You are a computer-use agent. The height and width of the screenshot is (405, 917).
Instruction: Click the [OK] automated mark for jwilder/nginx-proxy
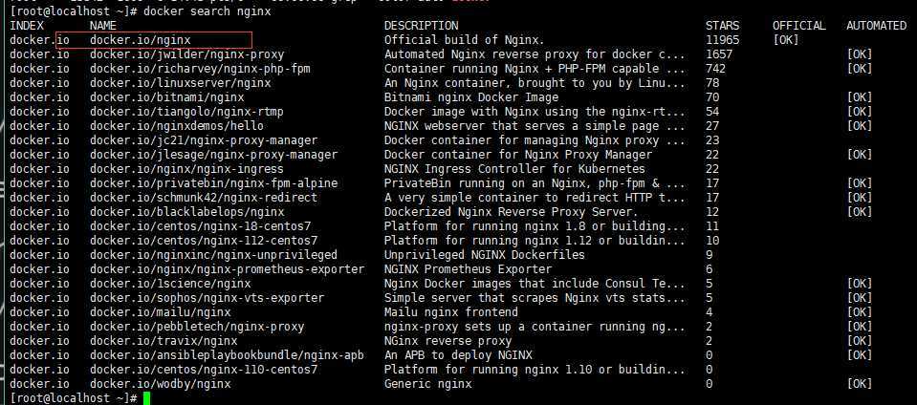[859, 54]
